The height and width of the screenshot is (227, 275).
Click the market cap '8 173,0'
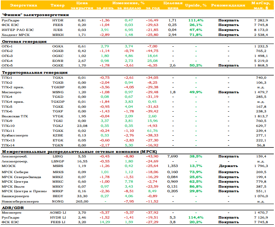point(261,30)
